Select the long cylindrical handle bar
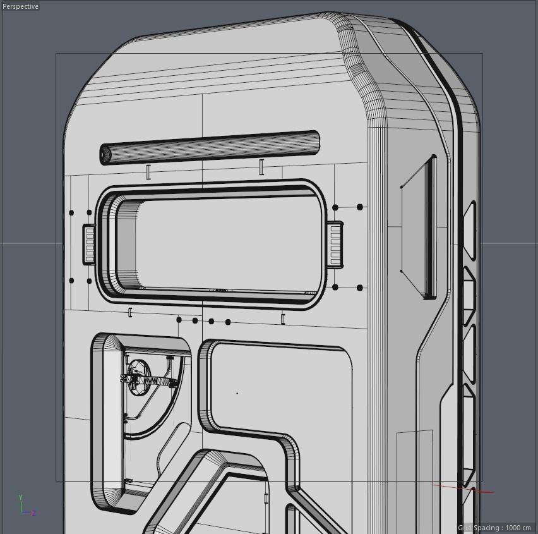This screenshot has width=538, height=534. [210, 148]
